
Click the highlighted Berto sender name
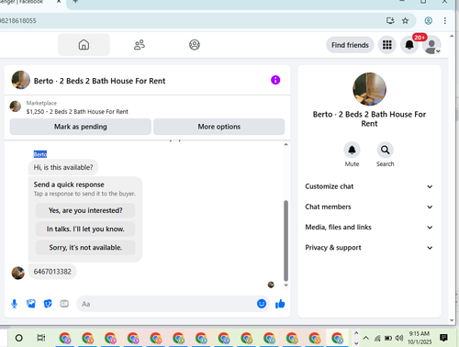pos(40,154)
